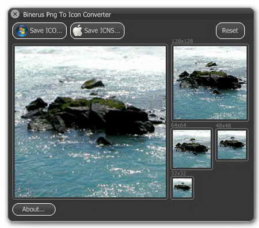Select the 128x128 icon preview
The image size is (259, 228).
[210, 83]
